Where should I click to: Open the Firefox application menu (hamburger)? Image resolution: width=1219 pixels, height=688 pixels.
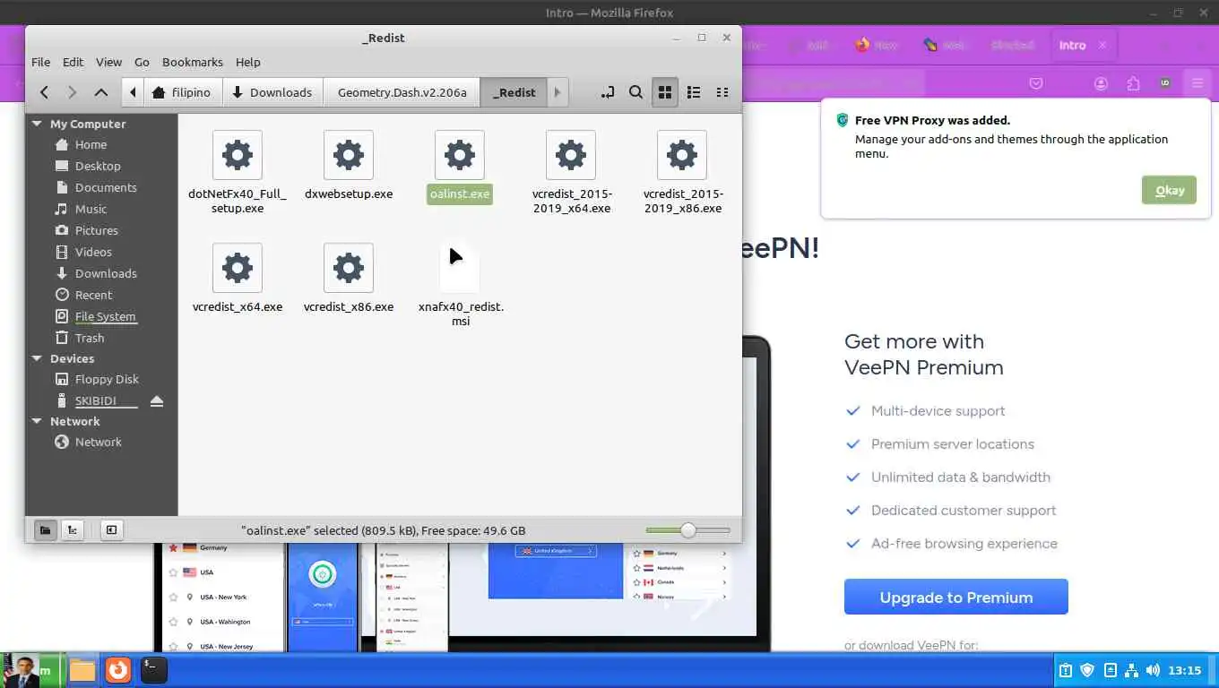pos(1197,83)
